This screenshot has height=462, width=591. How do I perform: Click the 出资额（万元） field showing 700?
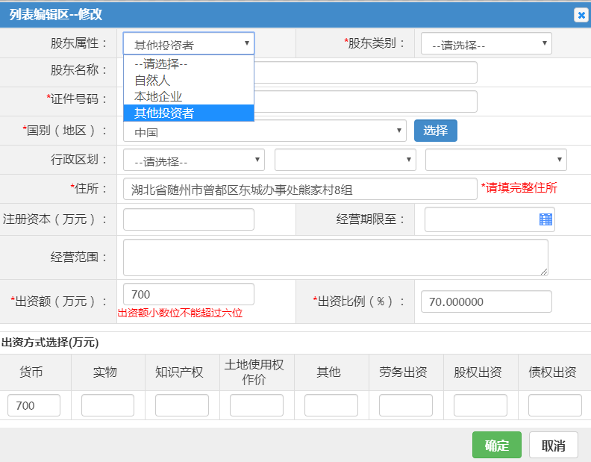click(189, 294)
